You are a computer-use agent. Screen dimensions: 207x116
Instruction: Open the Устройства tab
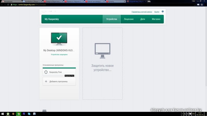(x=112, y=19)
